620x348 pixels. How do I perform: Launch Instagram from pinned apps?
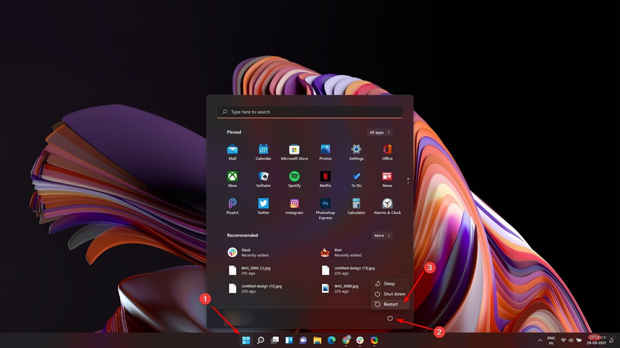pos(294,203)
